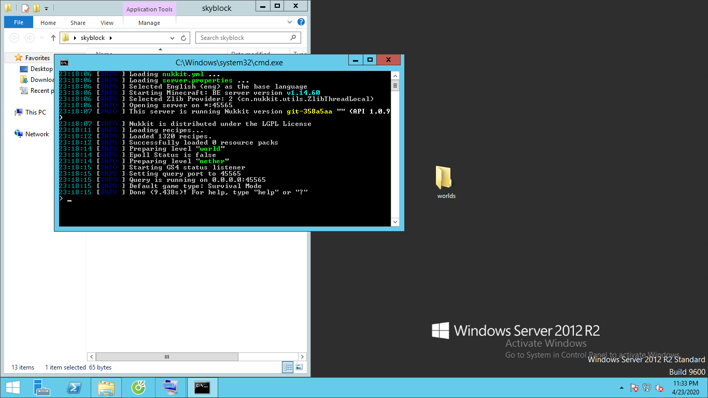Refresh the skyblock folder address bar
708x398 pixels.
click(x=183, y=38)
